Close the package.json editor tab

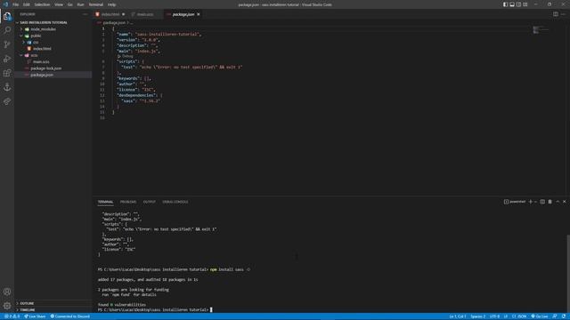[199, 14]
